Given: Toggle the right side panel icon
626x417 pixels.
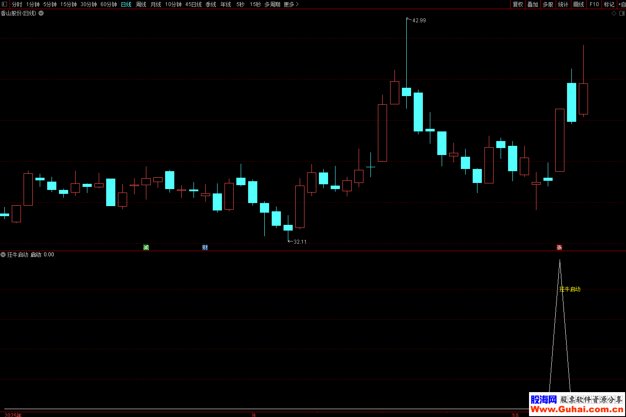Looking at the screenshot, I should point(622,14).
